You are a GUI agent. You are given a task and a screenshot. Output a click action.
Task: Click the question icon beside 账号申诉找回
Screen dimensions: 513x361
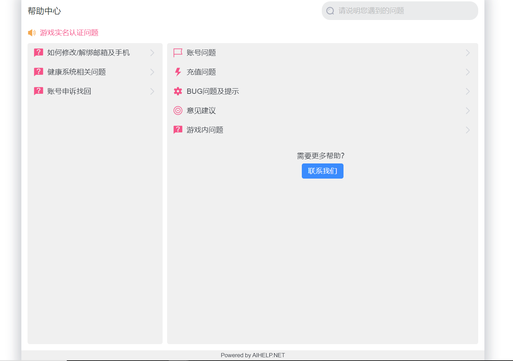coord(39,91)
